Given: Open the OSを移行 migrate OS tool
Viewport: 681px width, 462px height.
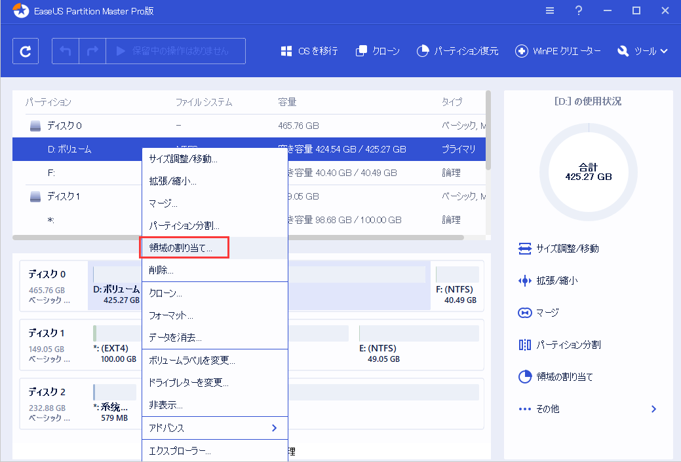Looking at the screenshot, I should (x=309, y=51).
